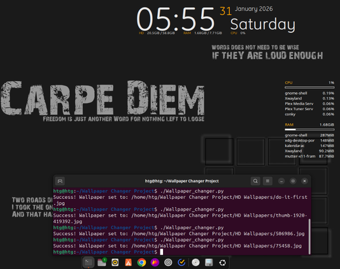Open a new tab in terminal
Image resolution: width=340 pixels, height=269 pixels.
click(x=60, y=181)
